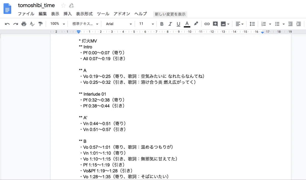Open the アドオン menu
This screenshot has width=306, height=180.
(x=122, y=14)
